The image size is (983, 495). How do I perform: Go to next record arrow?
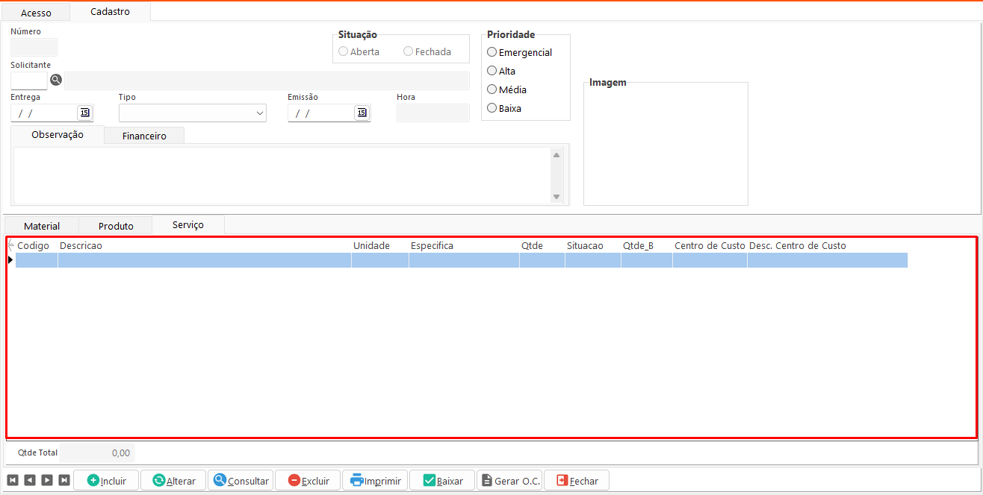coord(46,481)
